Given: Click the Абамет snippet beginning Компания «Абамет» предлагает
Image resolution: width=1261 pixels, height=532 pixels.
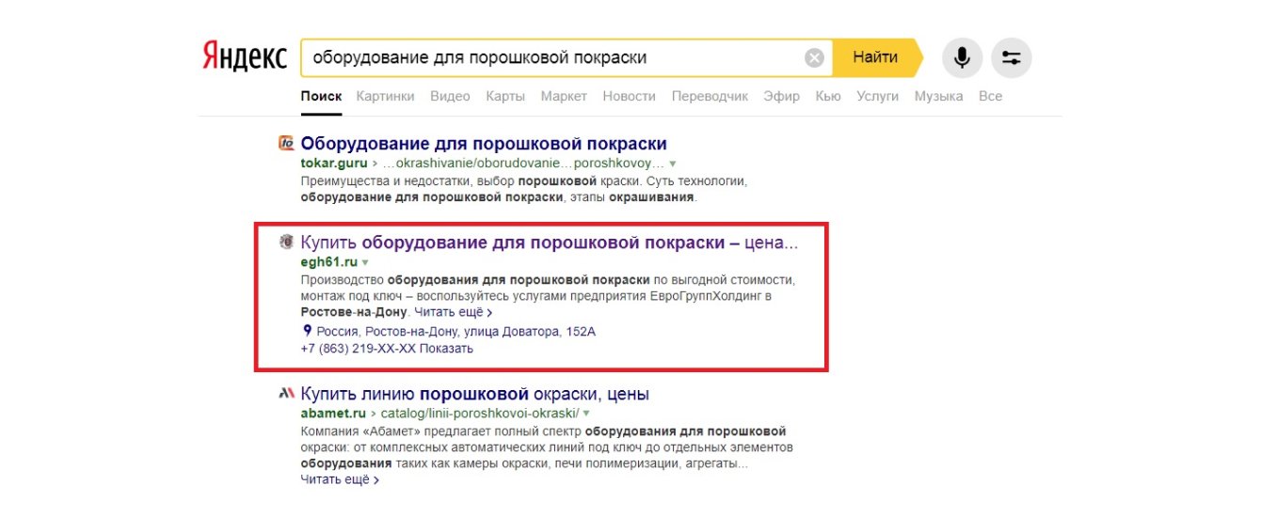Looking at the screenshot, I should (x=547, y=447).
